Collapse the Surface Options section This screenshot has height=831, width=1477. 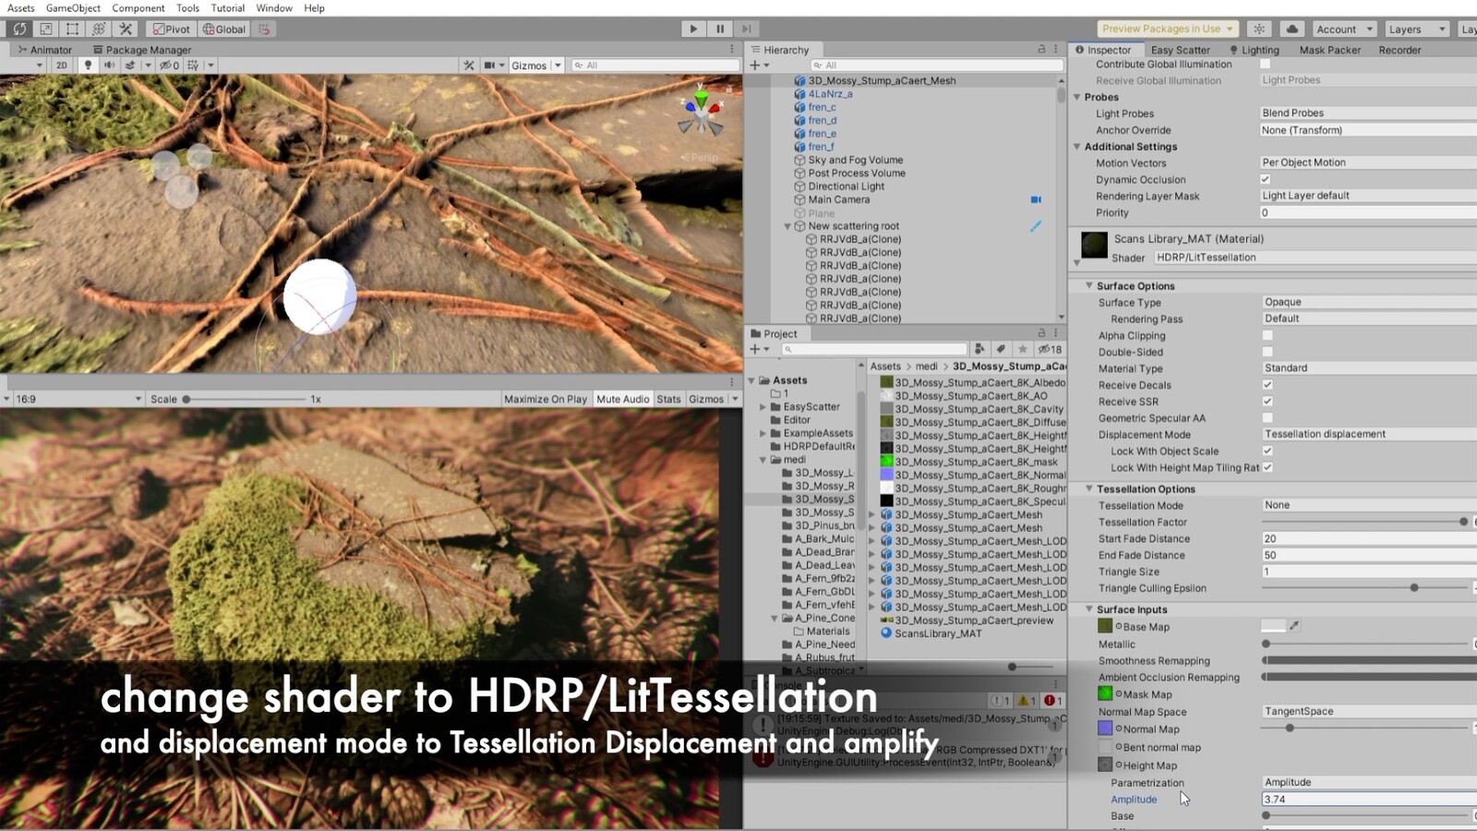(1089, 286)
